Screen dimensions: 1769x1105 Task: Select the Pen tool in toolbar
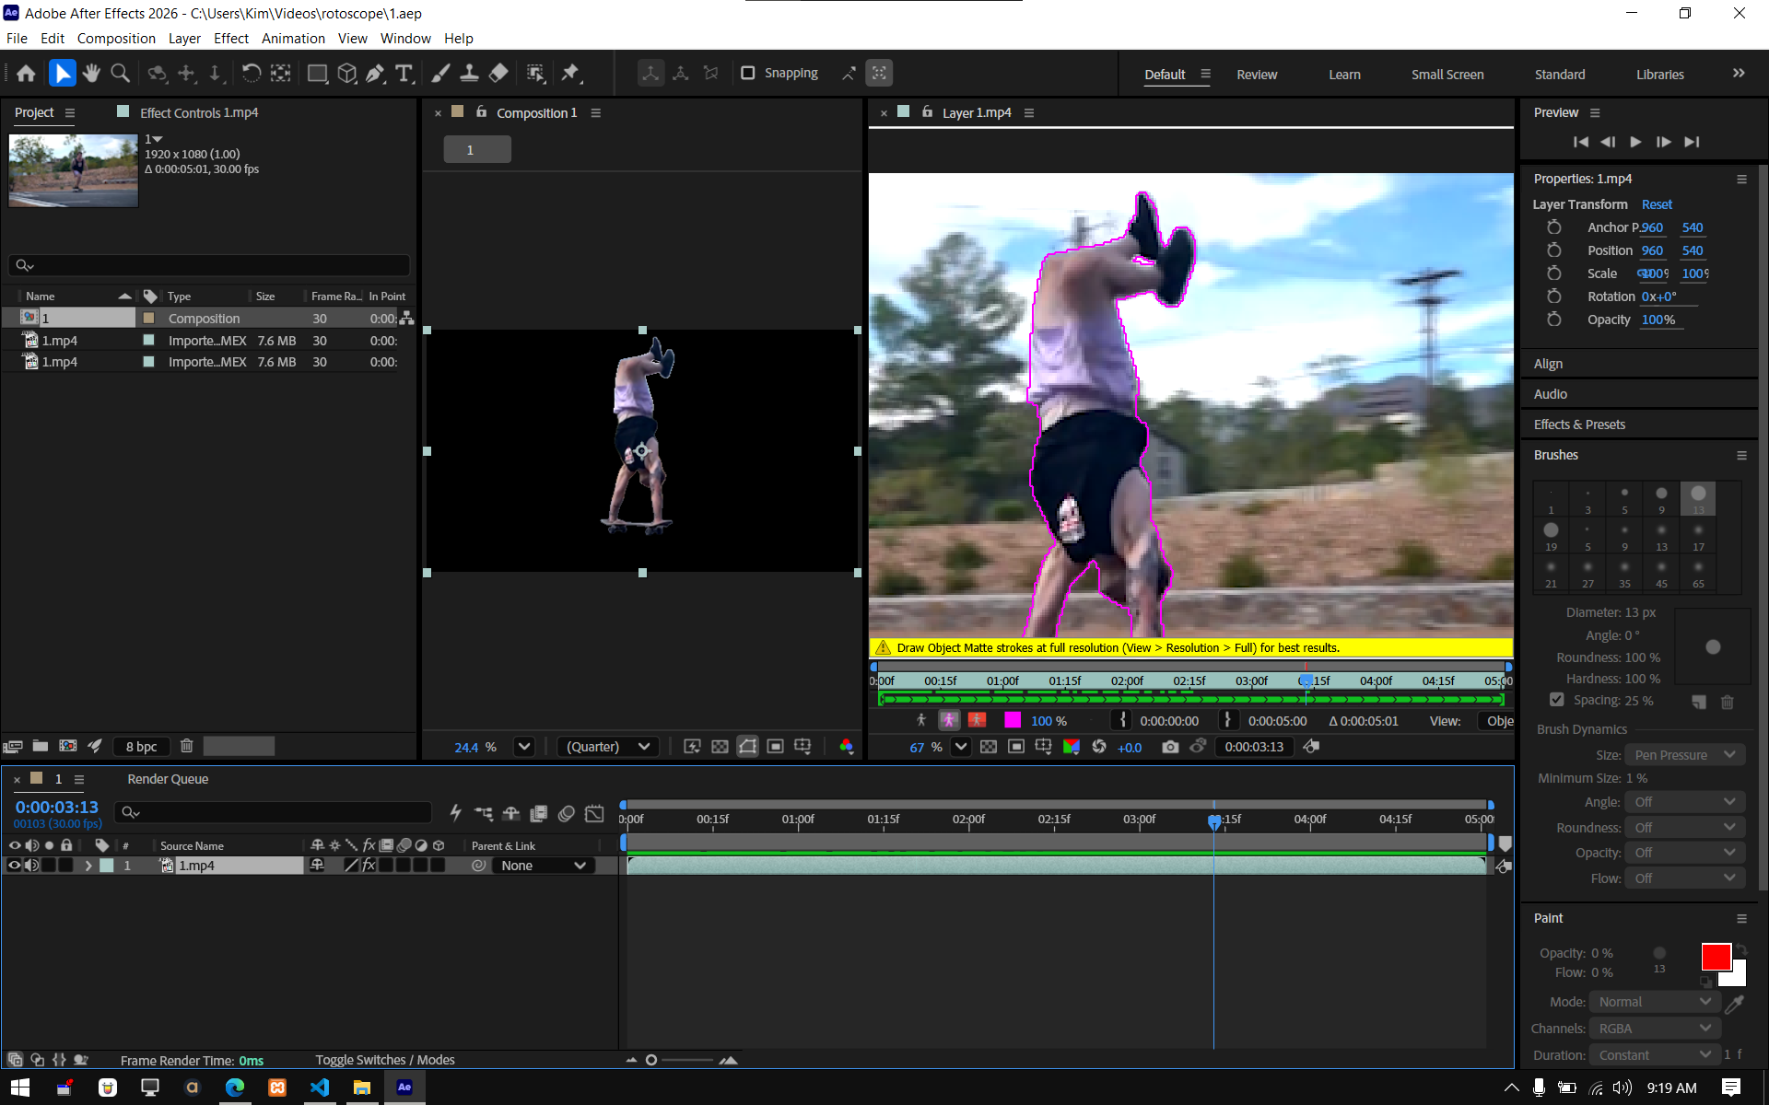375,74
